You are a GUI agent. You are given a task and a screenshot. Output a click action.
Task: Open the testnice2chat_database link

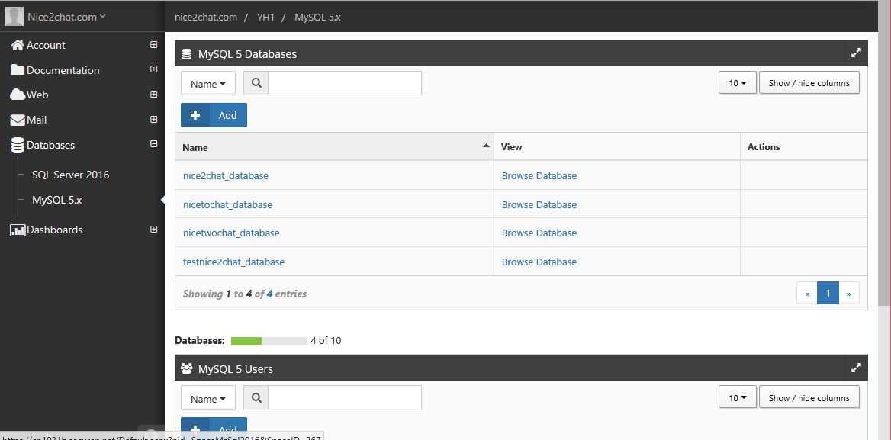[x=233, y=262]
